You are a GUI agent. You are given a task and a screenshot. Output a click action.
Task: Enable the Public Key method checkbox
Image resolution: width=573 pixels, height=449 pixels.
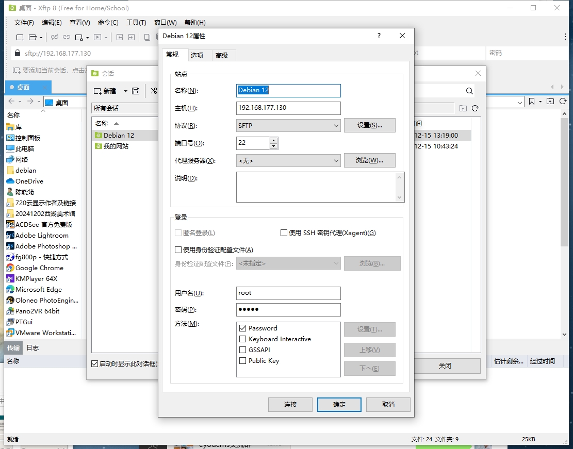243,361
